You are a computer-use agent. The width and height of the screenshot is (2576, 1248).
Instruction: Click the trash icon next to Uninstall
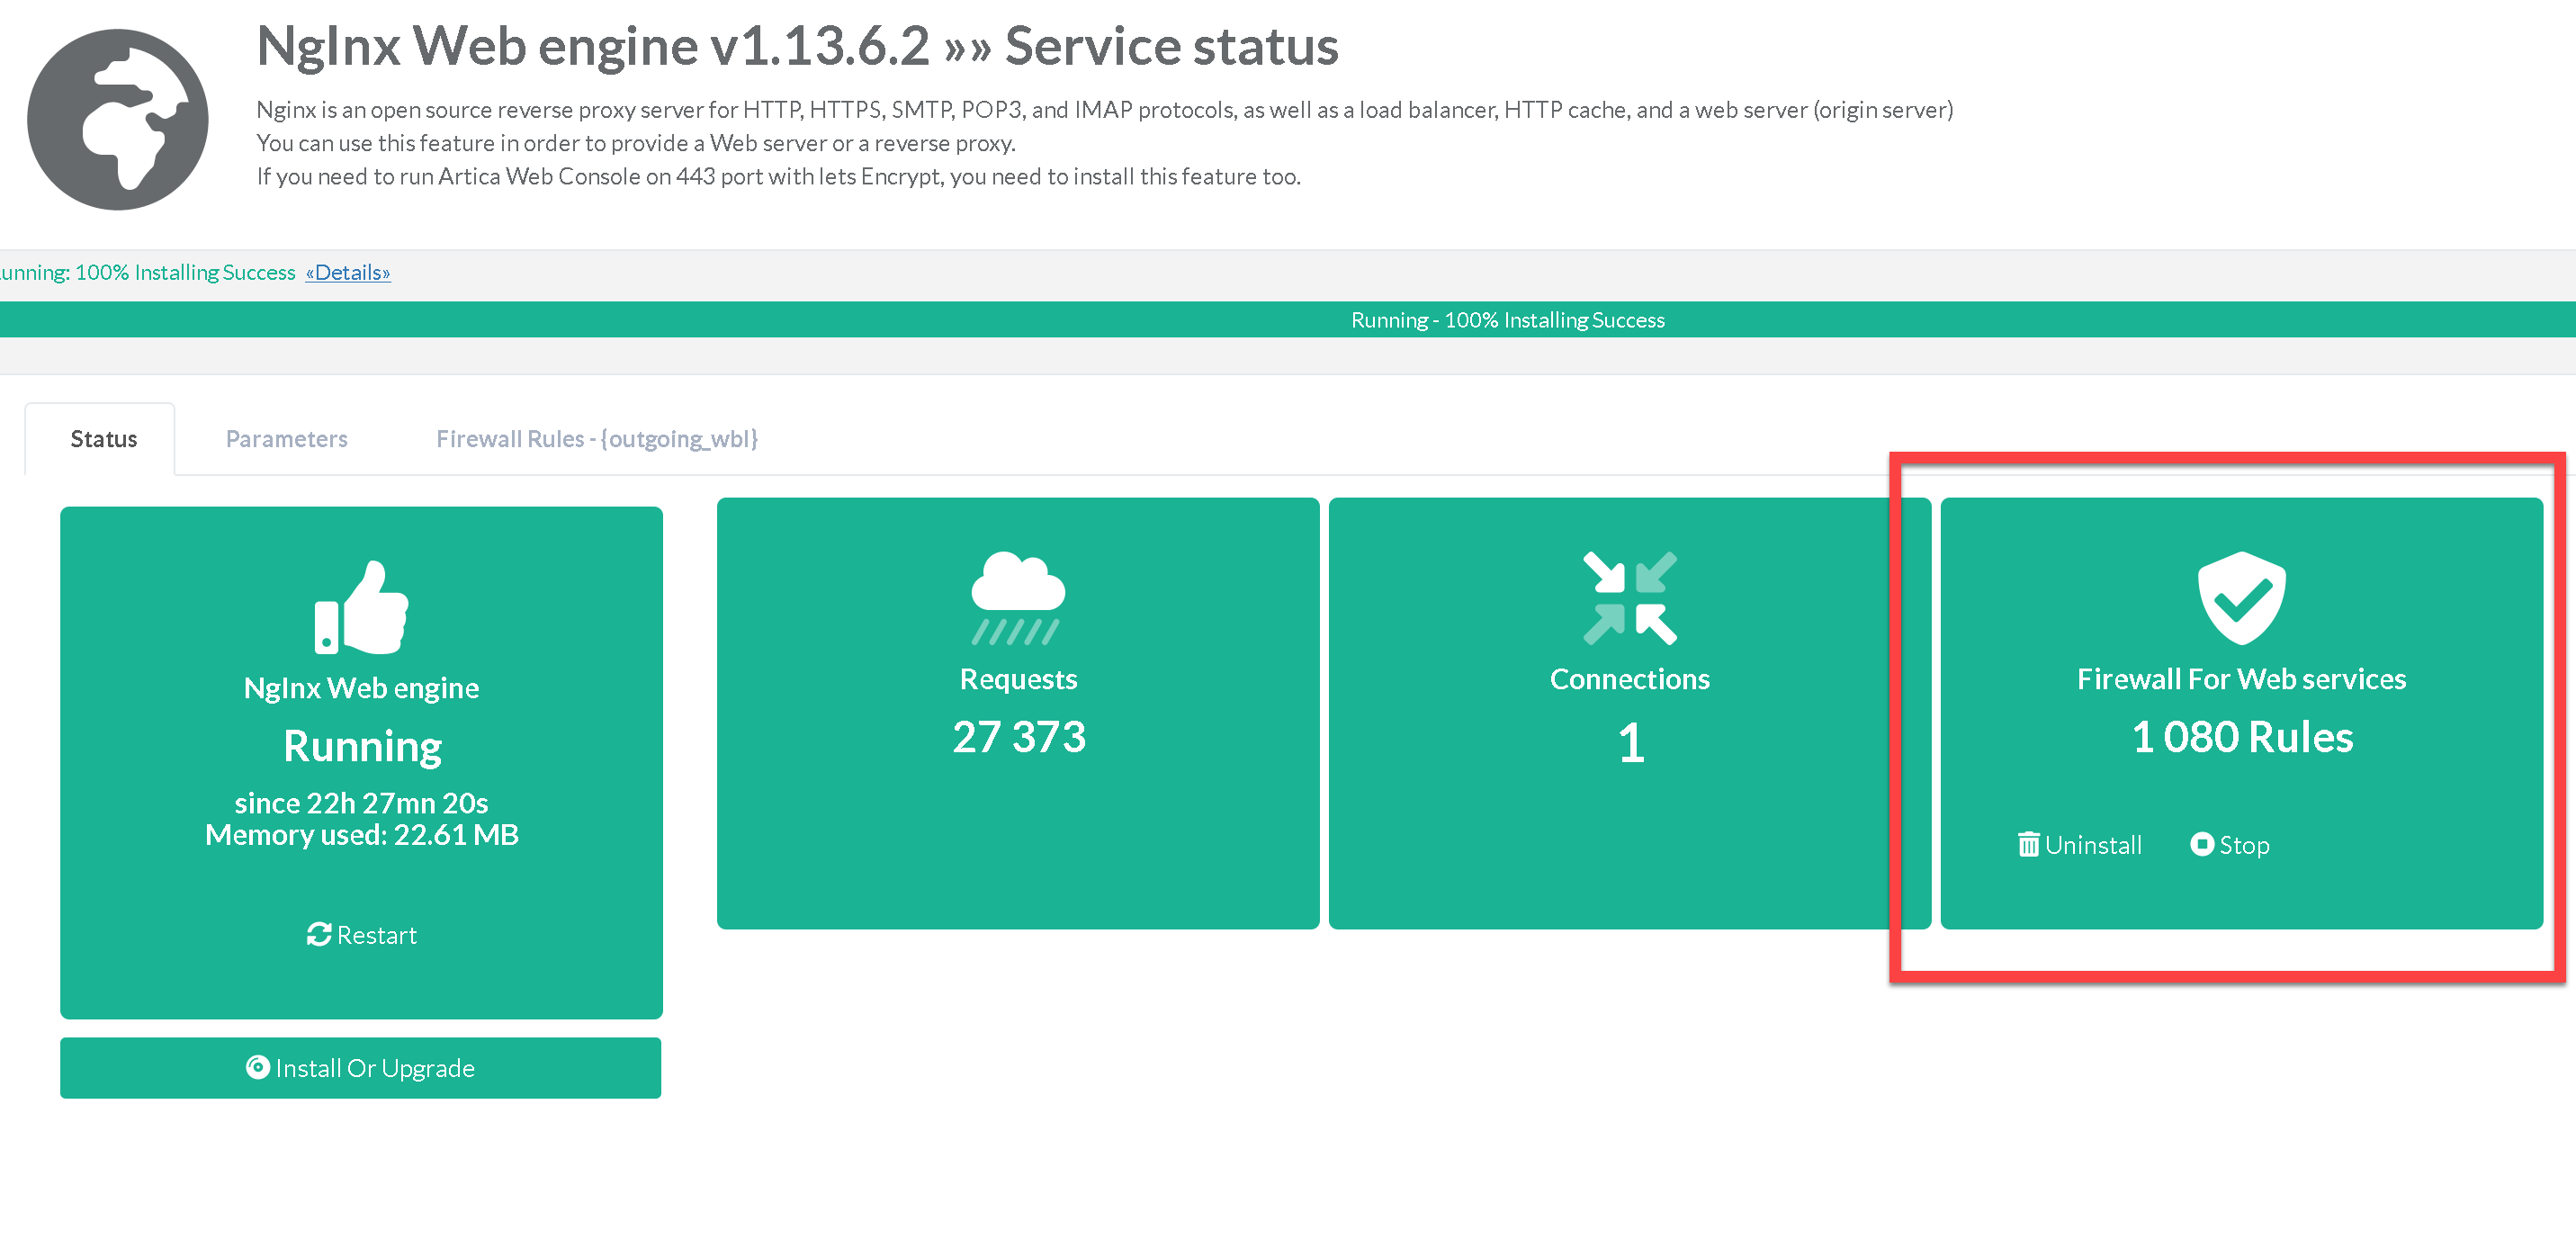click(x=2028, y=845)
